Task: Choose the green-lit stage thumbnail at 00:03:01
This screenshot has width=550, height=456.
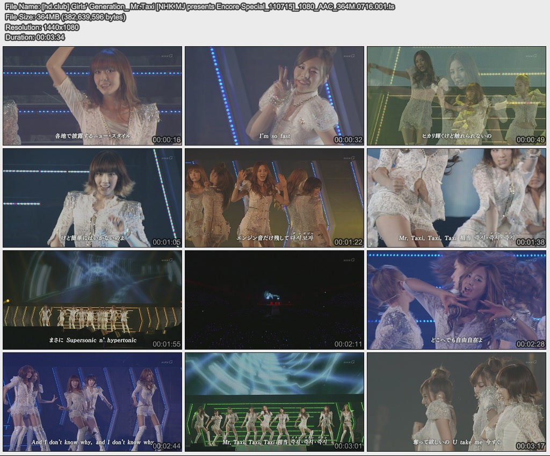Action: [x=274, y=402]
